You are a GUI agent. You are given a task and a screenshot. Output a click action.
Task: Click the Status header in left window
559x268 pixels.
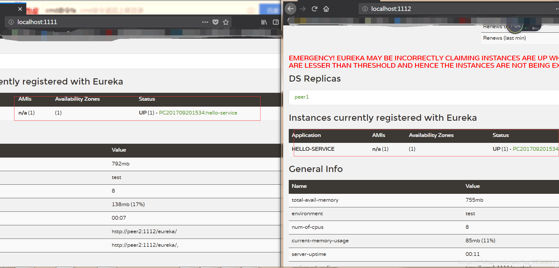point(147,99)
